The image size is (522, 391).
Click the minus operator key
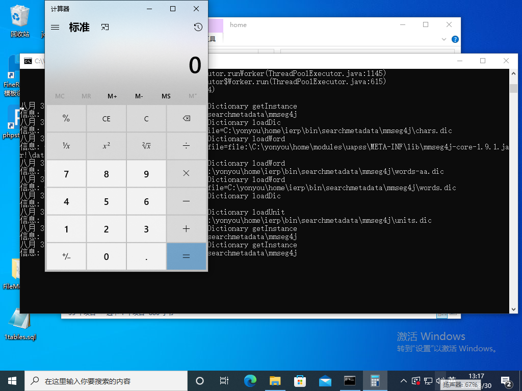pos(187,201)
